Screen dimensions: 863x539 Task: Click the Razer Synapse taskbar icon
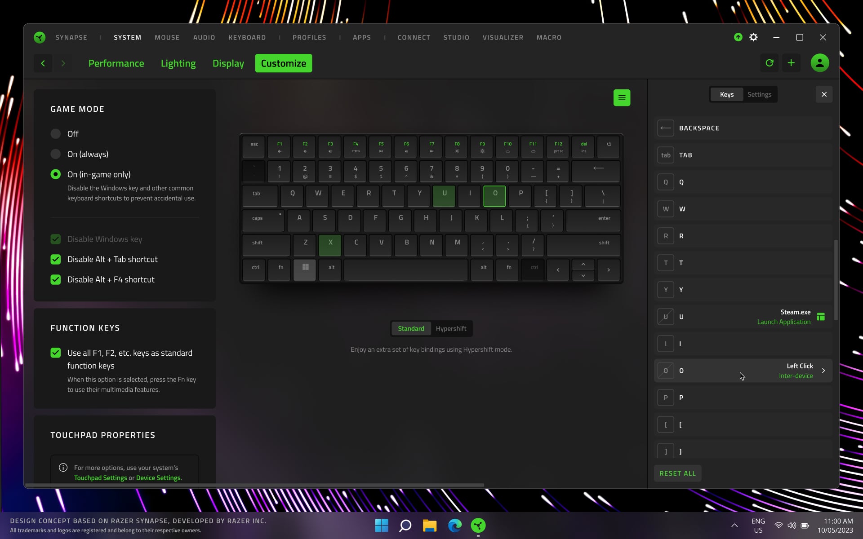[478, 525]
